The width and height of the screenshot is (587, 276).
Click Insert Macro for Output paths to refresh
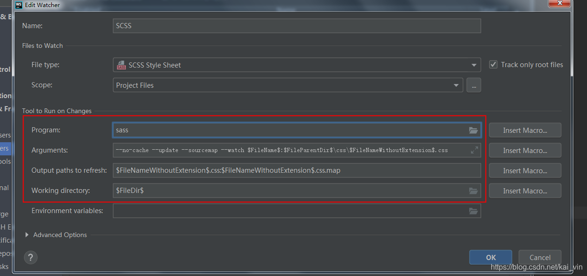525,170
